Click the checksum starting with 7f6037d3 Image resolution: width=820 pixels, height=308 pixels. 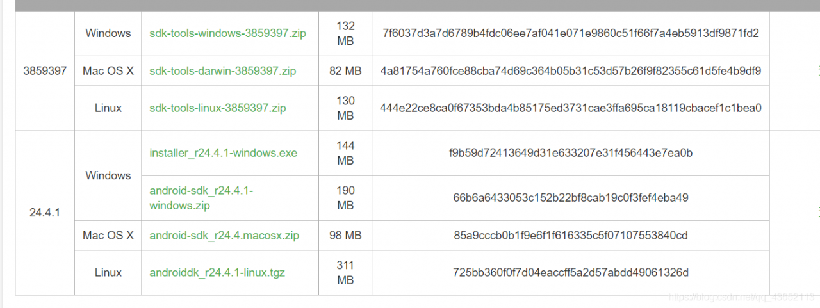[570, 33]
